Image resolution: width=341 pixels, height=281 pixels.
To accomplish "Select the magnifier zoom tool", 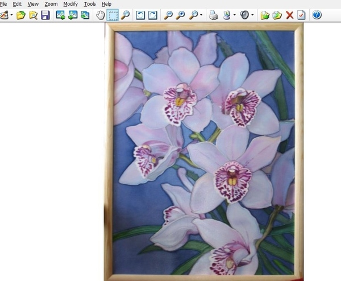I will point(125,15).
